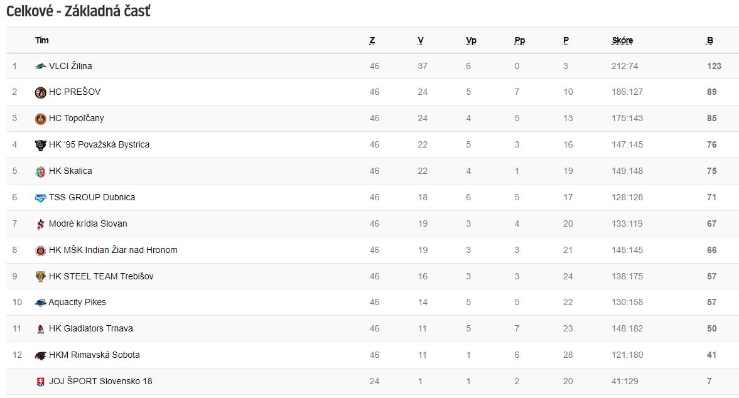Screen dimensions: 739x398
Task: Click the B points column header
Action: [709, 41]
